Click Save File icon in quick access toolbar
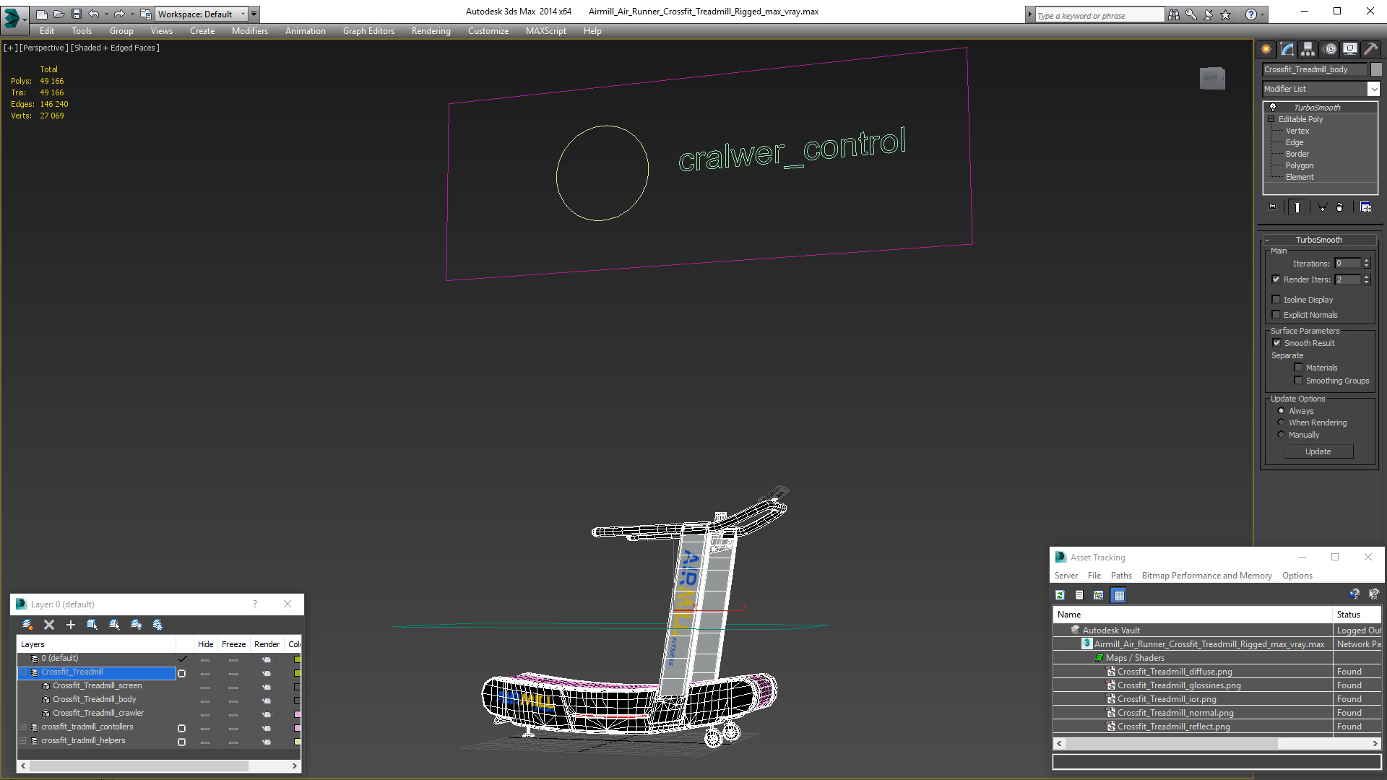Screen dimensions: 1387x780 coord(77,14)
